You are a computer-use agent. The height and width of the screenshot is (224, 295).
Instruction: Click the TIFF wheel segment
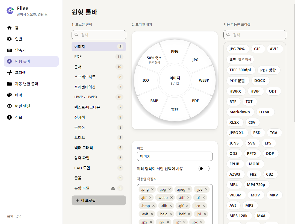pos(175,110)
